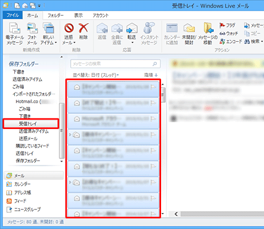Click reading pane scroll left arrow
This screenshot has height=229, width=264.
(x=176, y=214)
